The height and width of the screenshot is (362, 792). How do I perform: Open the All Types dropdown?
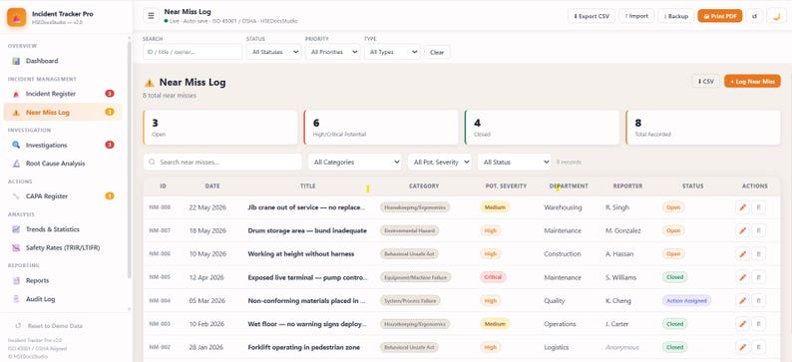[x=392, y=52]
